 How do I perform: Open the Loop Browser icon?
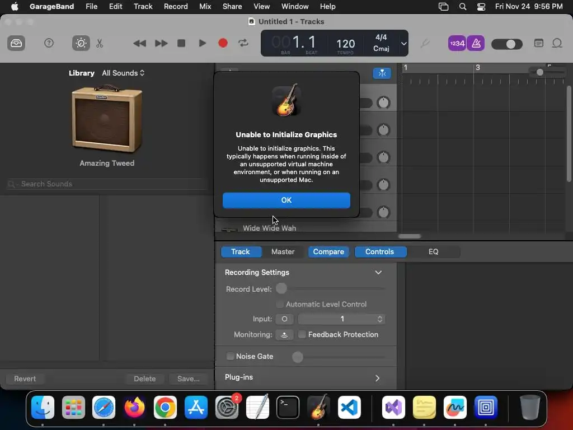[557, 43]
